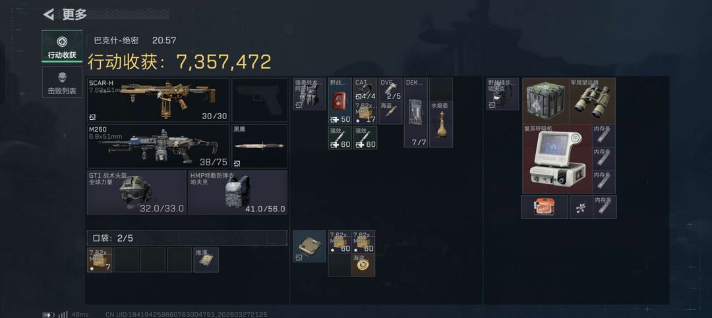Click the 推演 item in pocket

coord(206,260)
